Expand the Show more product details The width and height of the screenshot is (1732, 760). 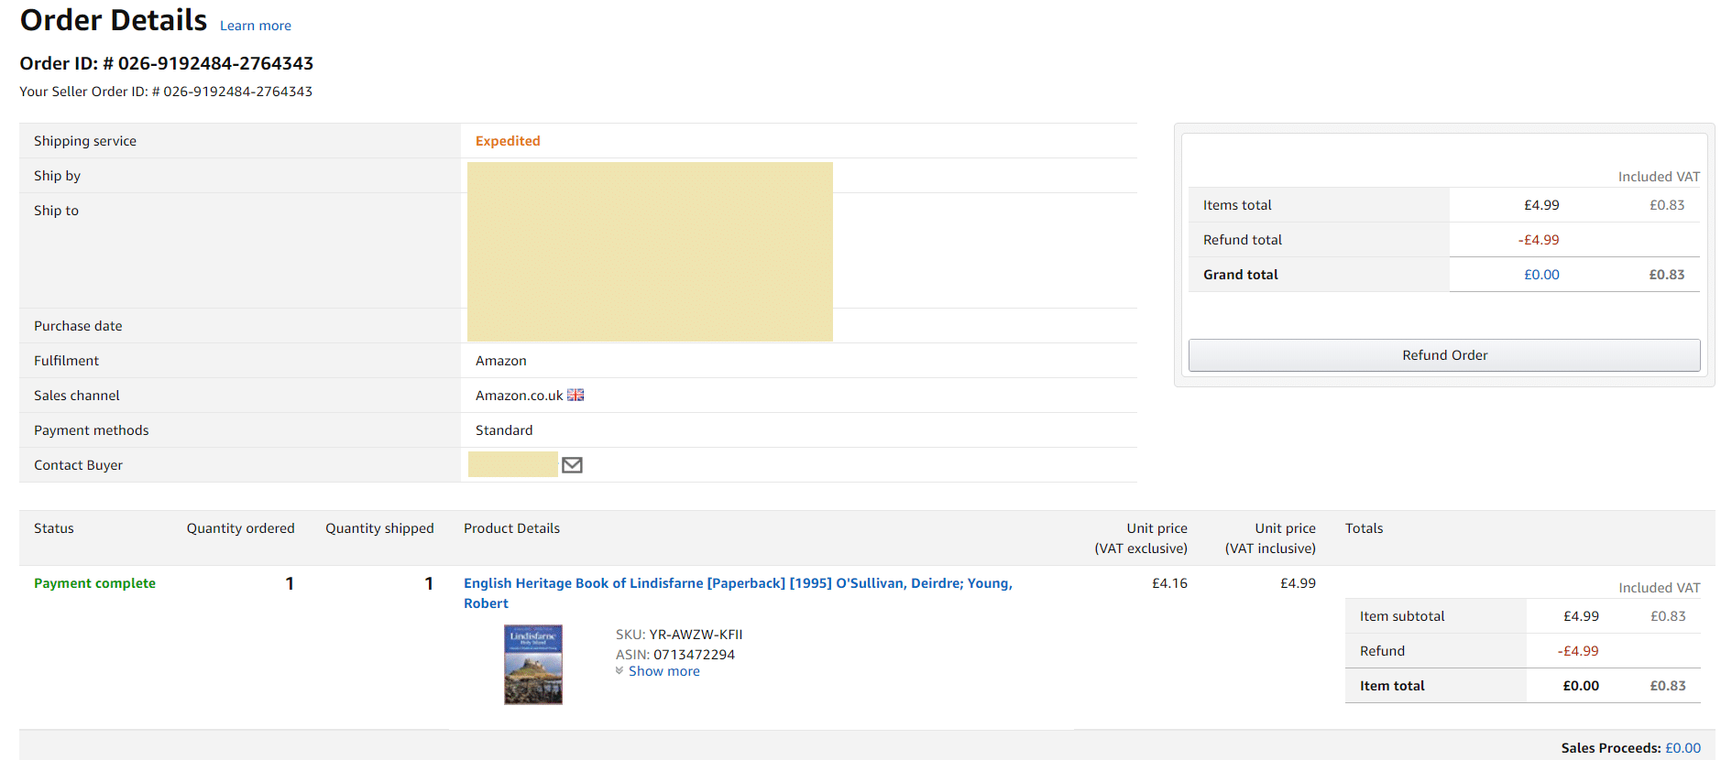coord(663,671)
